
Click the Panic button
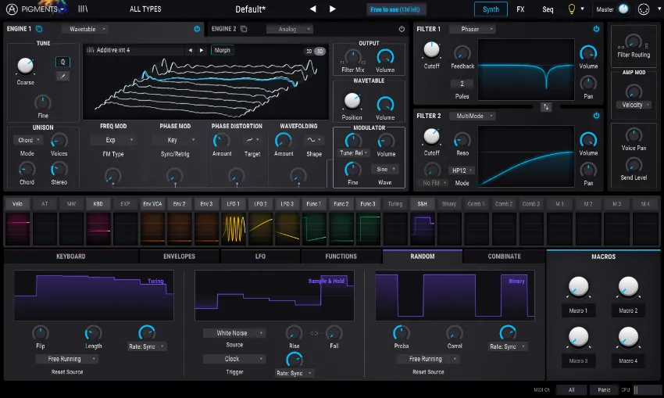[605, 390]
